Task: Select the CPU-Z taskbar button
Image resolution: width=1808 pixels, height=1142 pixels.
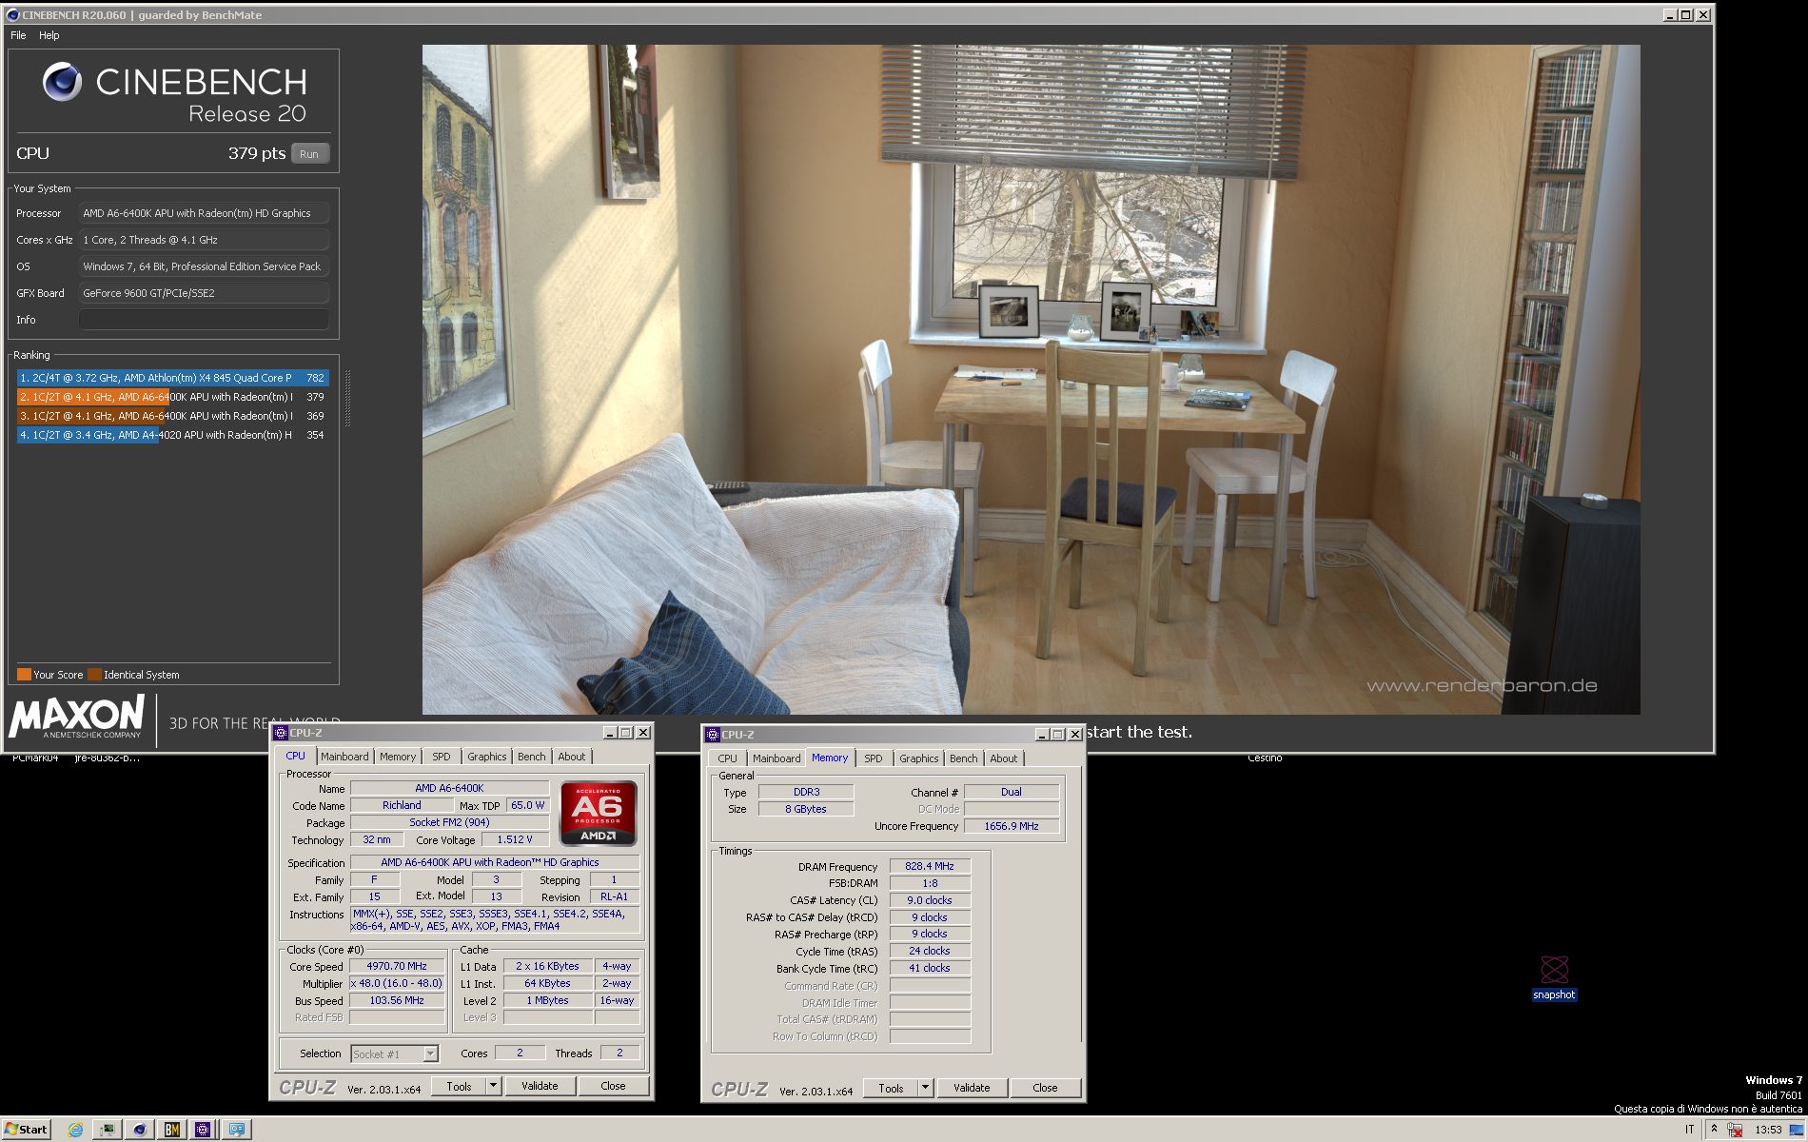Action: click(x=203, y=1130)
